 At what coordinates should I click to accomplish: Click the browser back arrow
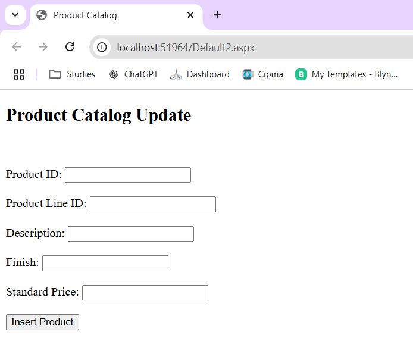[17, 47]
